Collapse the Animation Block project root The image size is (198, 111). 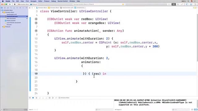pos(1,10)
